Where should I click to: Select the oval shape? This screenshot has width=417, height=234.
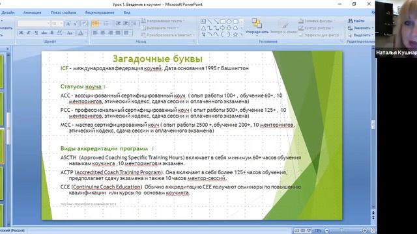[229, 21]
